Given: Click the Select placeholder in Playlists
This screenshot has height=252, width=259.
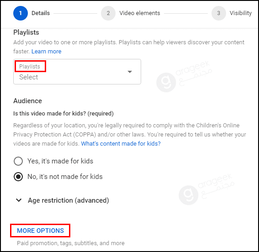Looking at the screenshot, I should click(29, 77).
